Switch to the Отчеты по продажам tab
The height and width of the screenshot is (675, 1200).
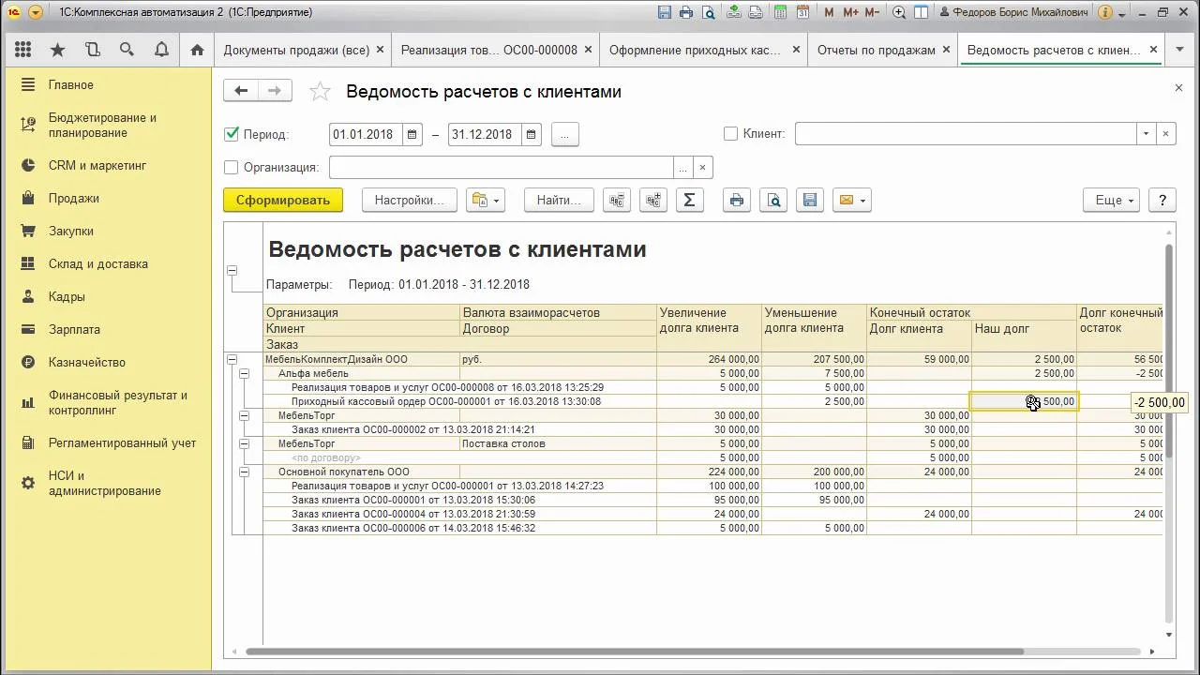pyautogui.click(x=876, y=50)
